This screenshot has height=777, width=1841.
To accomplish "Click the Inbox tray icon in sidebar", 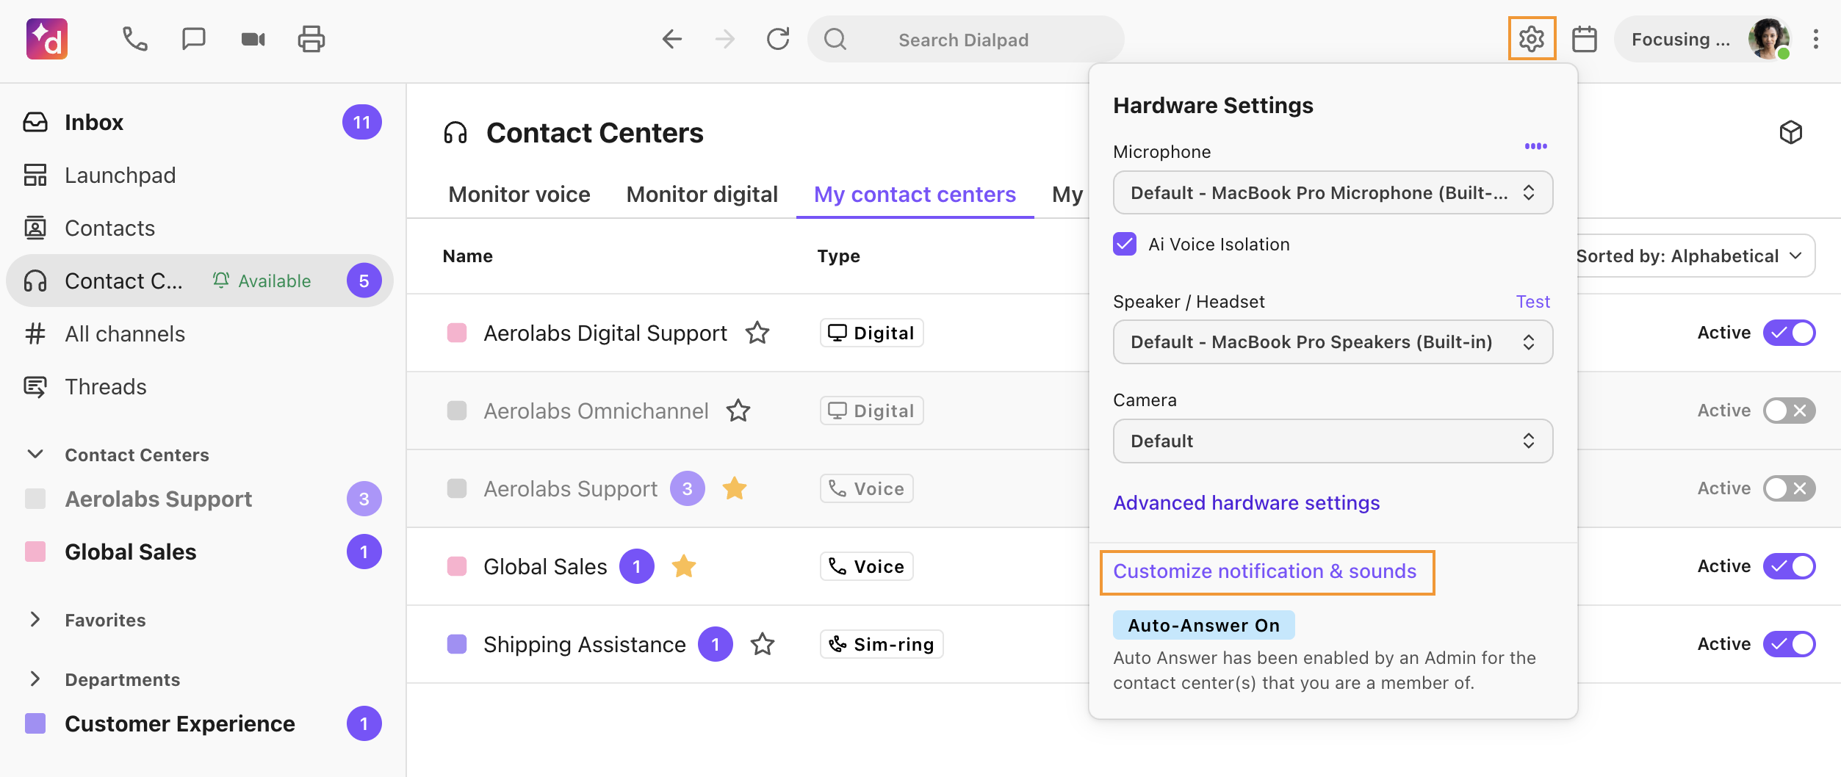I will (x=35, y=122).
